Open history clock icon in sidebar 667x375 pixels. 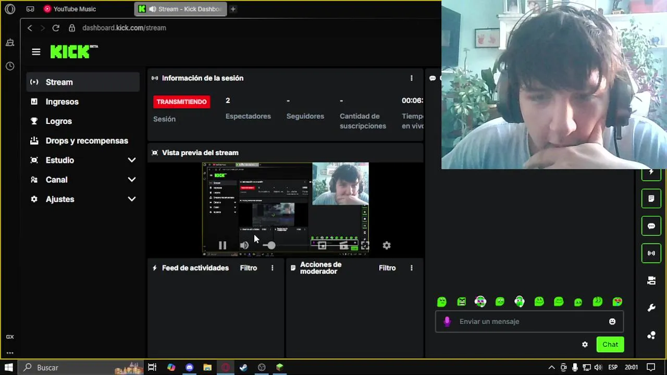[x=10, y=66]
